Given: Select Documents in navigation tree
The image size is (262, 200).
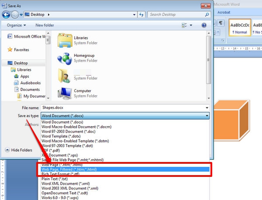Looking at the screenshot, I should point(27,90).
